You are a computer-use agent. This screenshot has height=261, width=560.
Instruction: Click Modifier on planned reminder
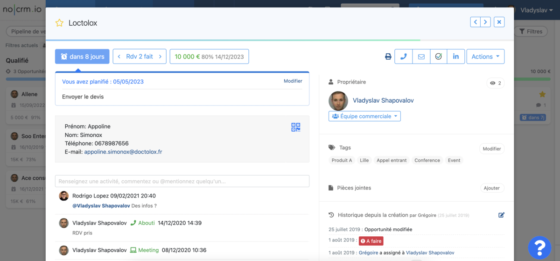(x=293, y=81)
